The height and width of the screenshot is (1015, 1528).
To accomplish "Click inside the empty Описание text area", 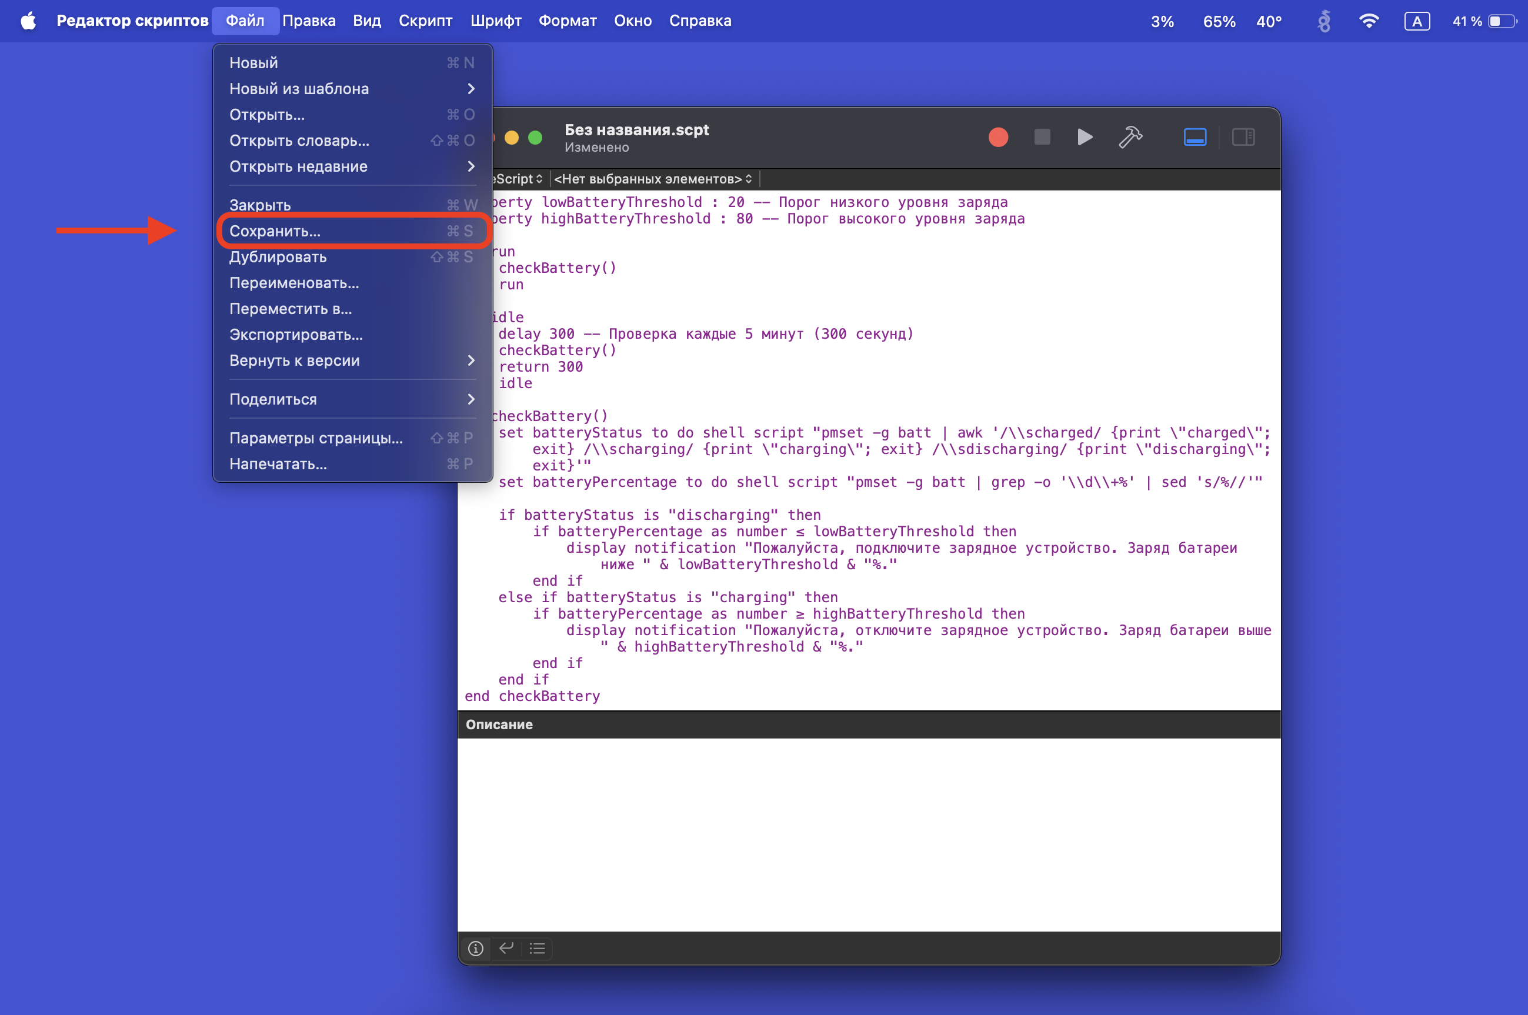I will pos(868,834).
